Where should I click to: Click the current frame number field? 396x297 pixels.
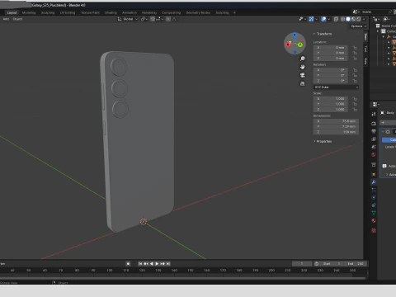pos(302,264)
